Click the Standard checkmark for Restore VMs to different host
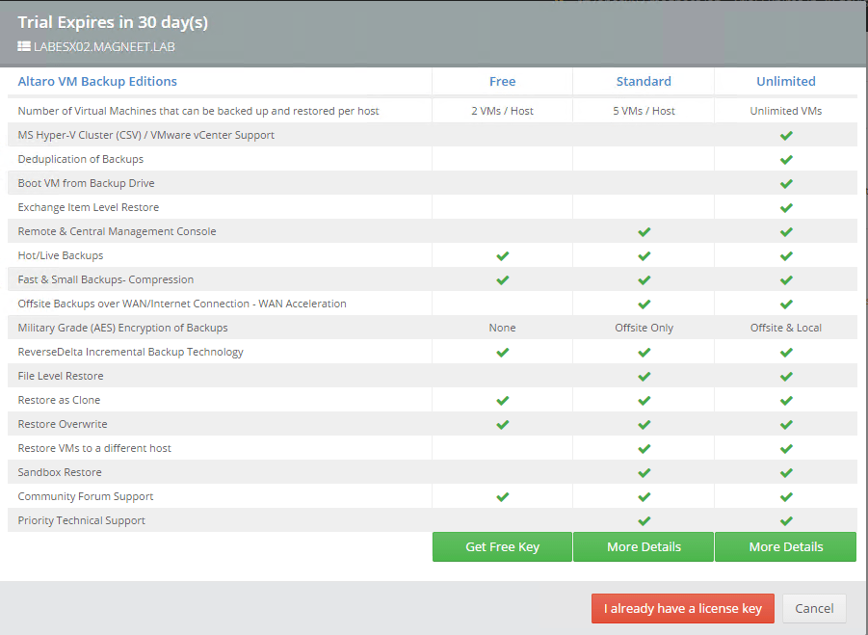The height and width of the screenshot is (635, 868). [x=644, y=448]
